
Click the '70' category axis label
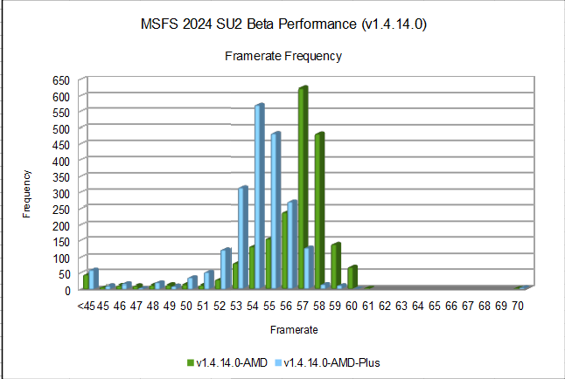[518, 306]
